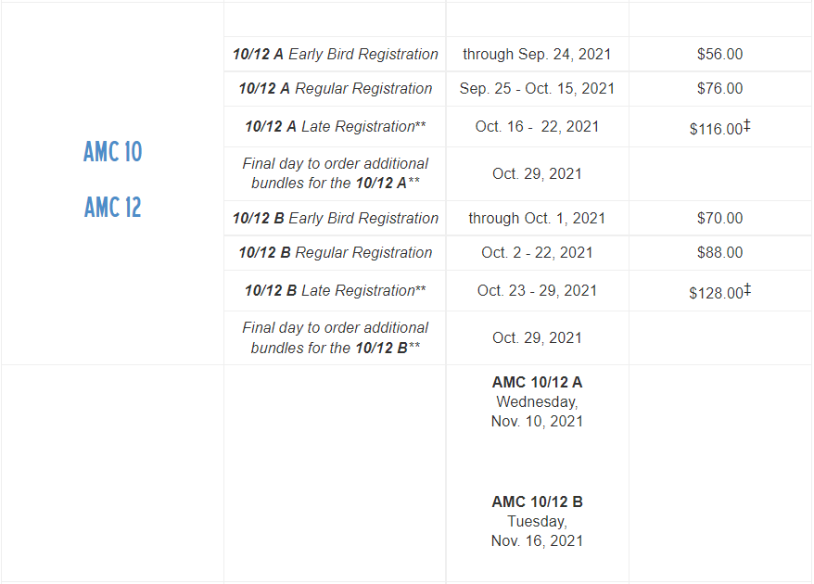This screenshot has width=814, height=584.
Task: Click 10/12 B Late Registration label
Action: point(336,291)
